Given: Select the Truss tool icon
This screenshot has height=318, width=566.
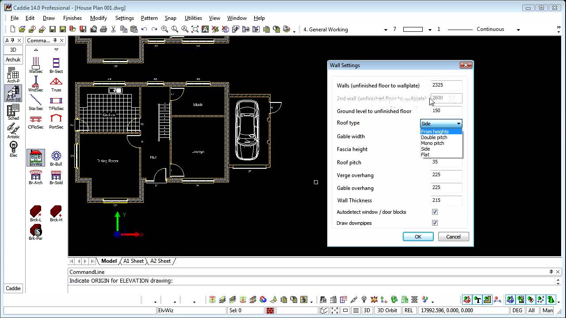Looking at the screenshot, I should pyautogui.click(x=56, y=84).
